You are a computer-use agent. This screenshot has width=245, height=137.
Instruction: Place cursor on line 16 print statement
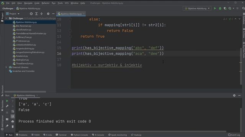(118, 54)
